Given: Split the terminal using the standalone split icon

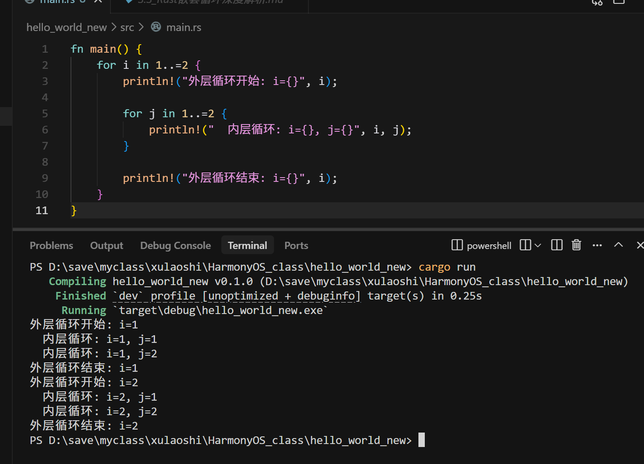Looking at the screenshot, I should pyautogui.click(x=556, y=245).
